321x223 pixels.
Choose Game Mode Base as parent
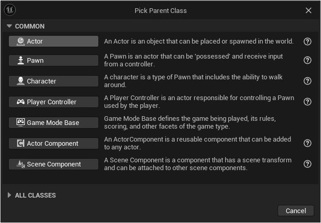point(53,123)
